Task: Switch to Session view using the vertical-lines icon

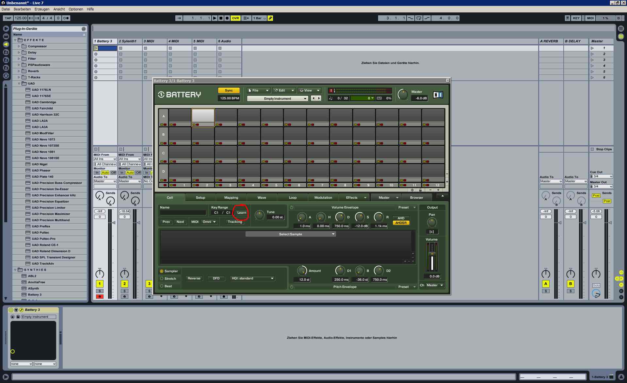Action: 621,36
